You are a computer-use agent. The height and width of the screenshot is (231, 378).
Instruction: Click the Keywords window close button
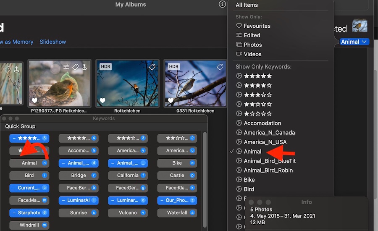click(x=4, y=118)
